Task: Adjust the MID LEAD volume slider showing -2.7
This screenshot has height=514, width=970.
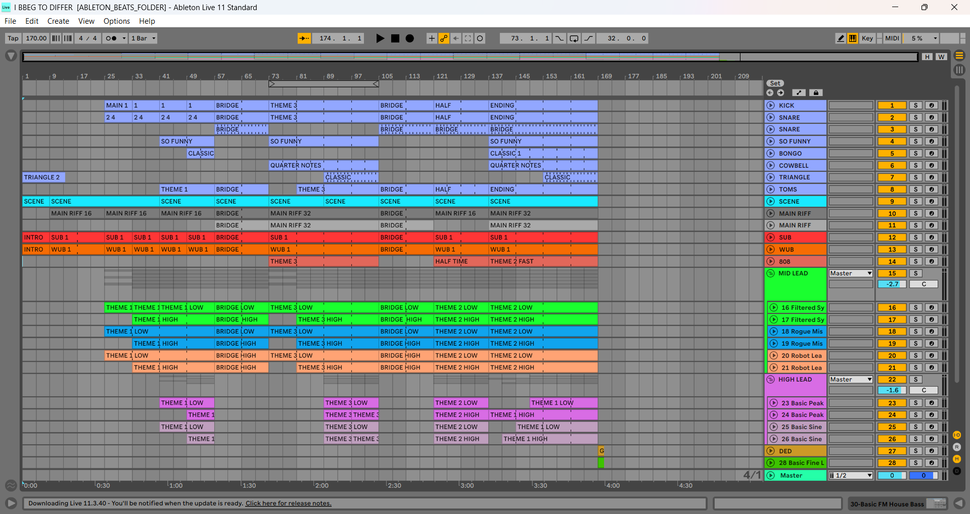Action: pyautogui.click(x=892, y=284)
